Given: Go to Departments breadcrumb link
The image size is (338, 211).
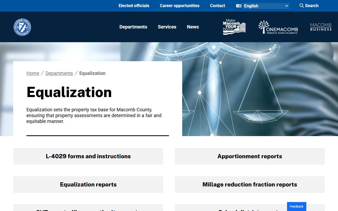Looking at the screenshot, I should 59,73.
